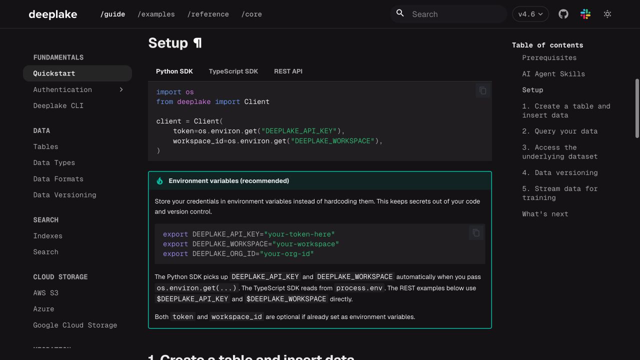Click the flame icon on the tip box
The height and width of the screenshot is (360, 640).
[x=159, y=181]
